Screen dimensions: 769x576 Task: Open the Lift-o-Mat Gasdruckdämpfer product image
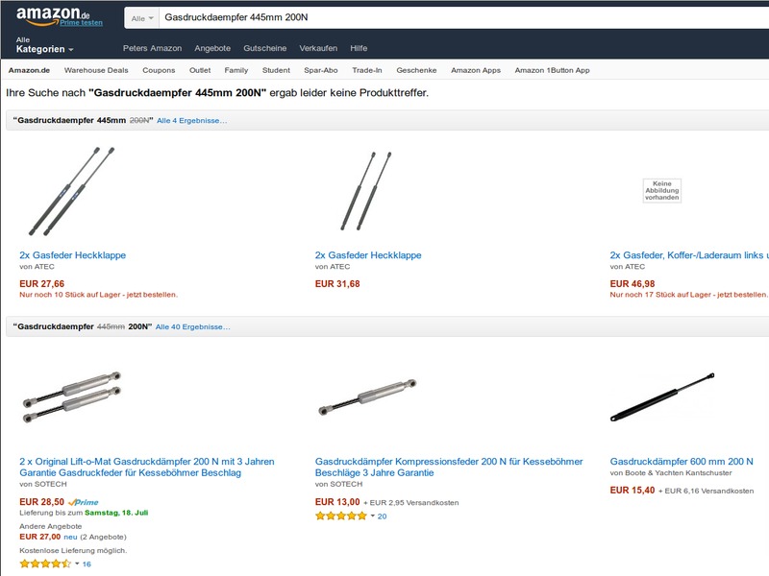[72, 396]
